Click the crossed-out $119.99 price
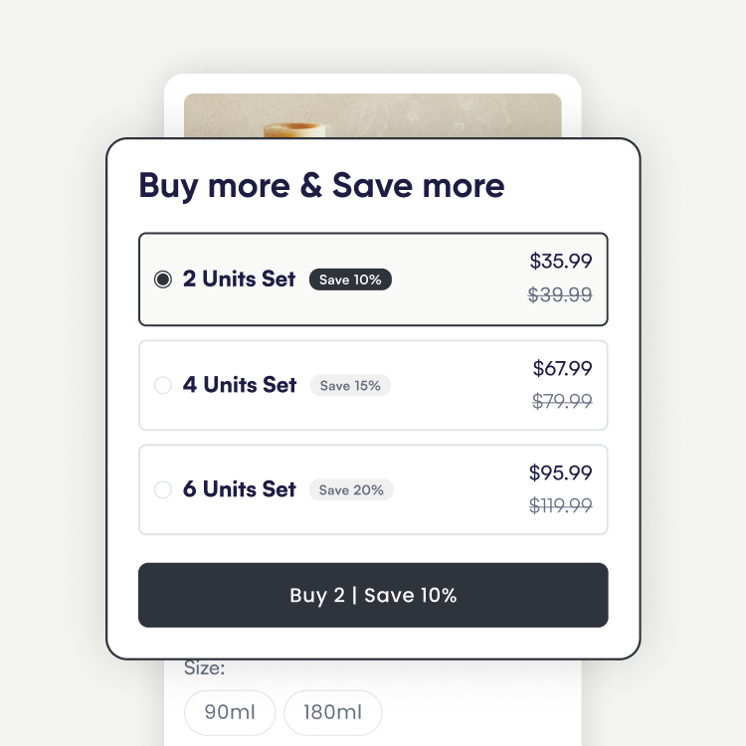 [x=560, y=505]
